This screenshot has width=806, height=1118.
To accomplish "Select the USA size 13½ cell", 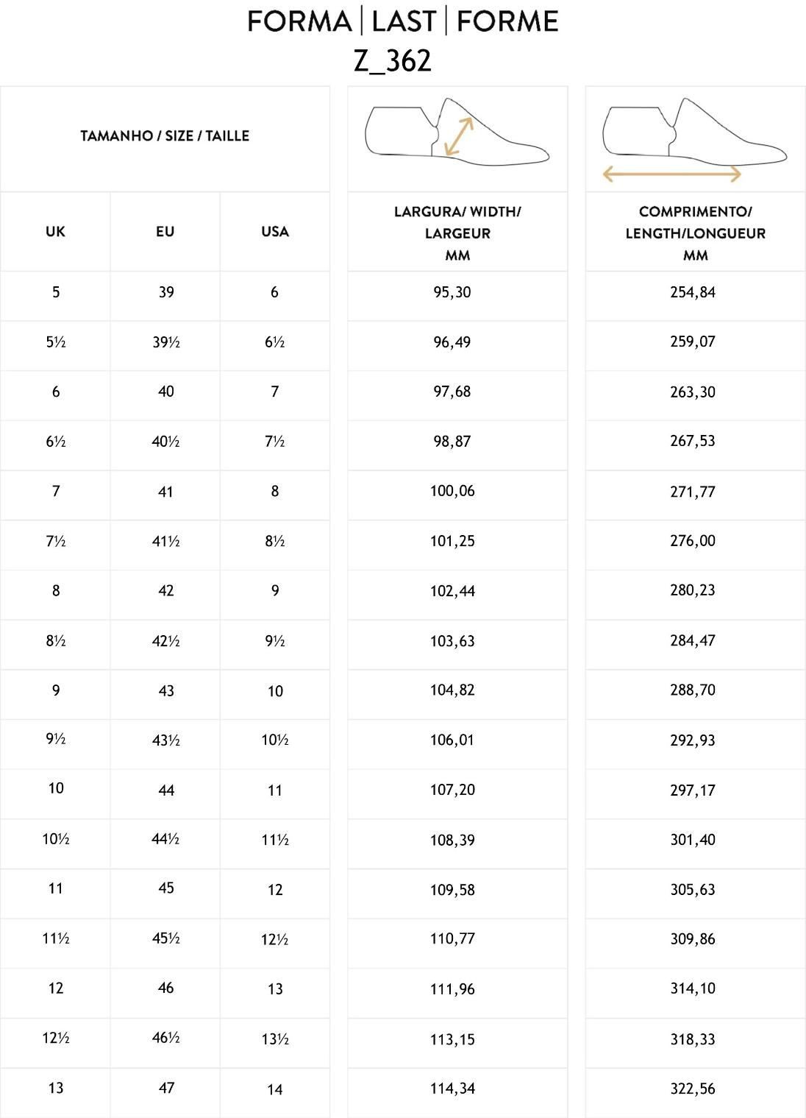I will [x=275, y=1039].
